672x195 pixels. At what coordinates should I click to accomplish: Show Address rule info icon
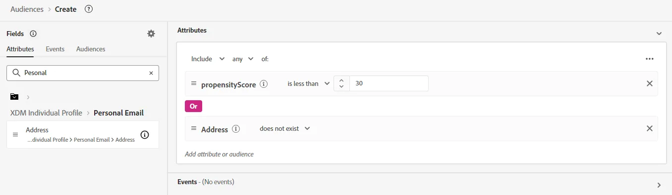tap(236, 129)
